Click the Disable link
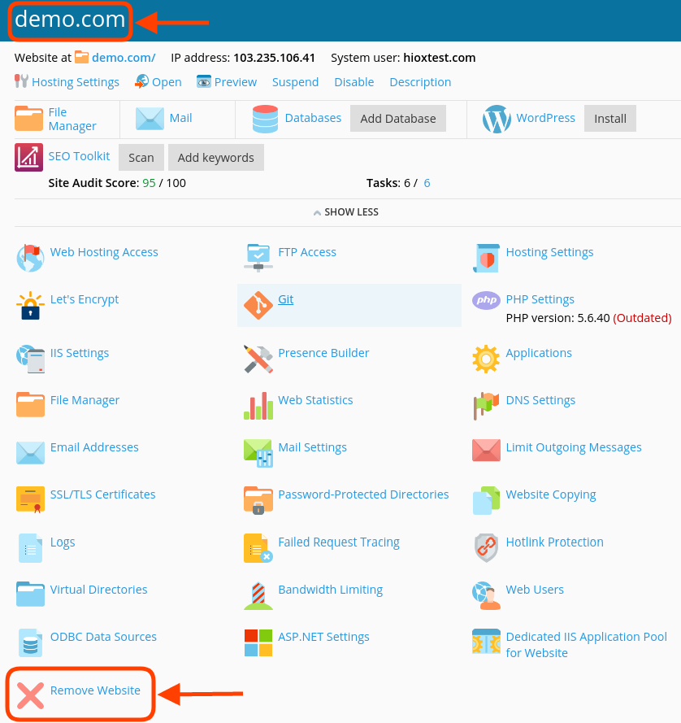The width and height of the screenshot is (681, 723). [x=354, y=82]
